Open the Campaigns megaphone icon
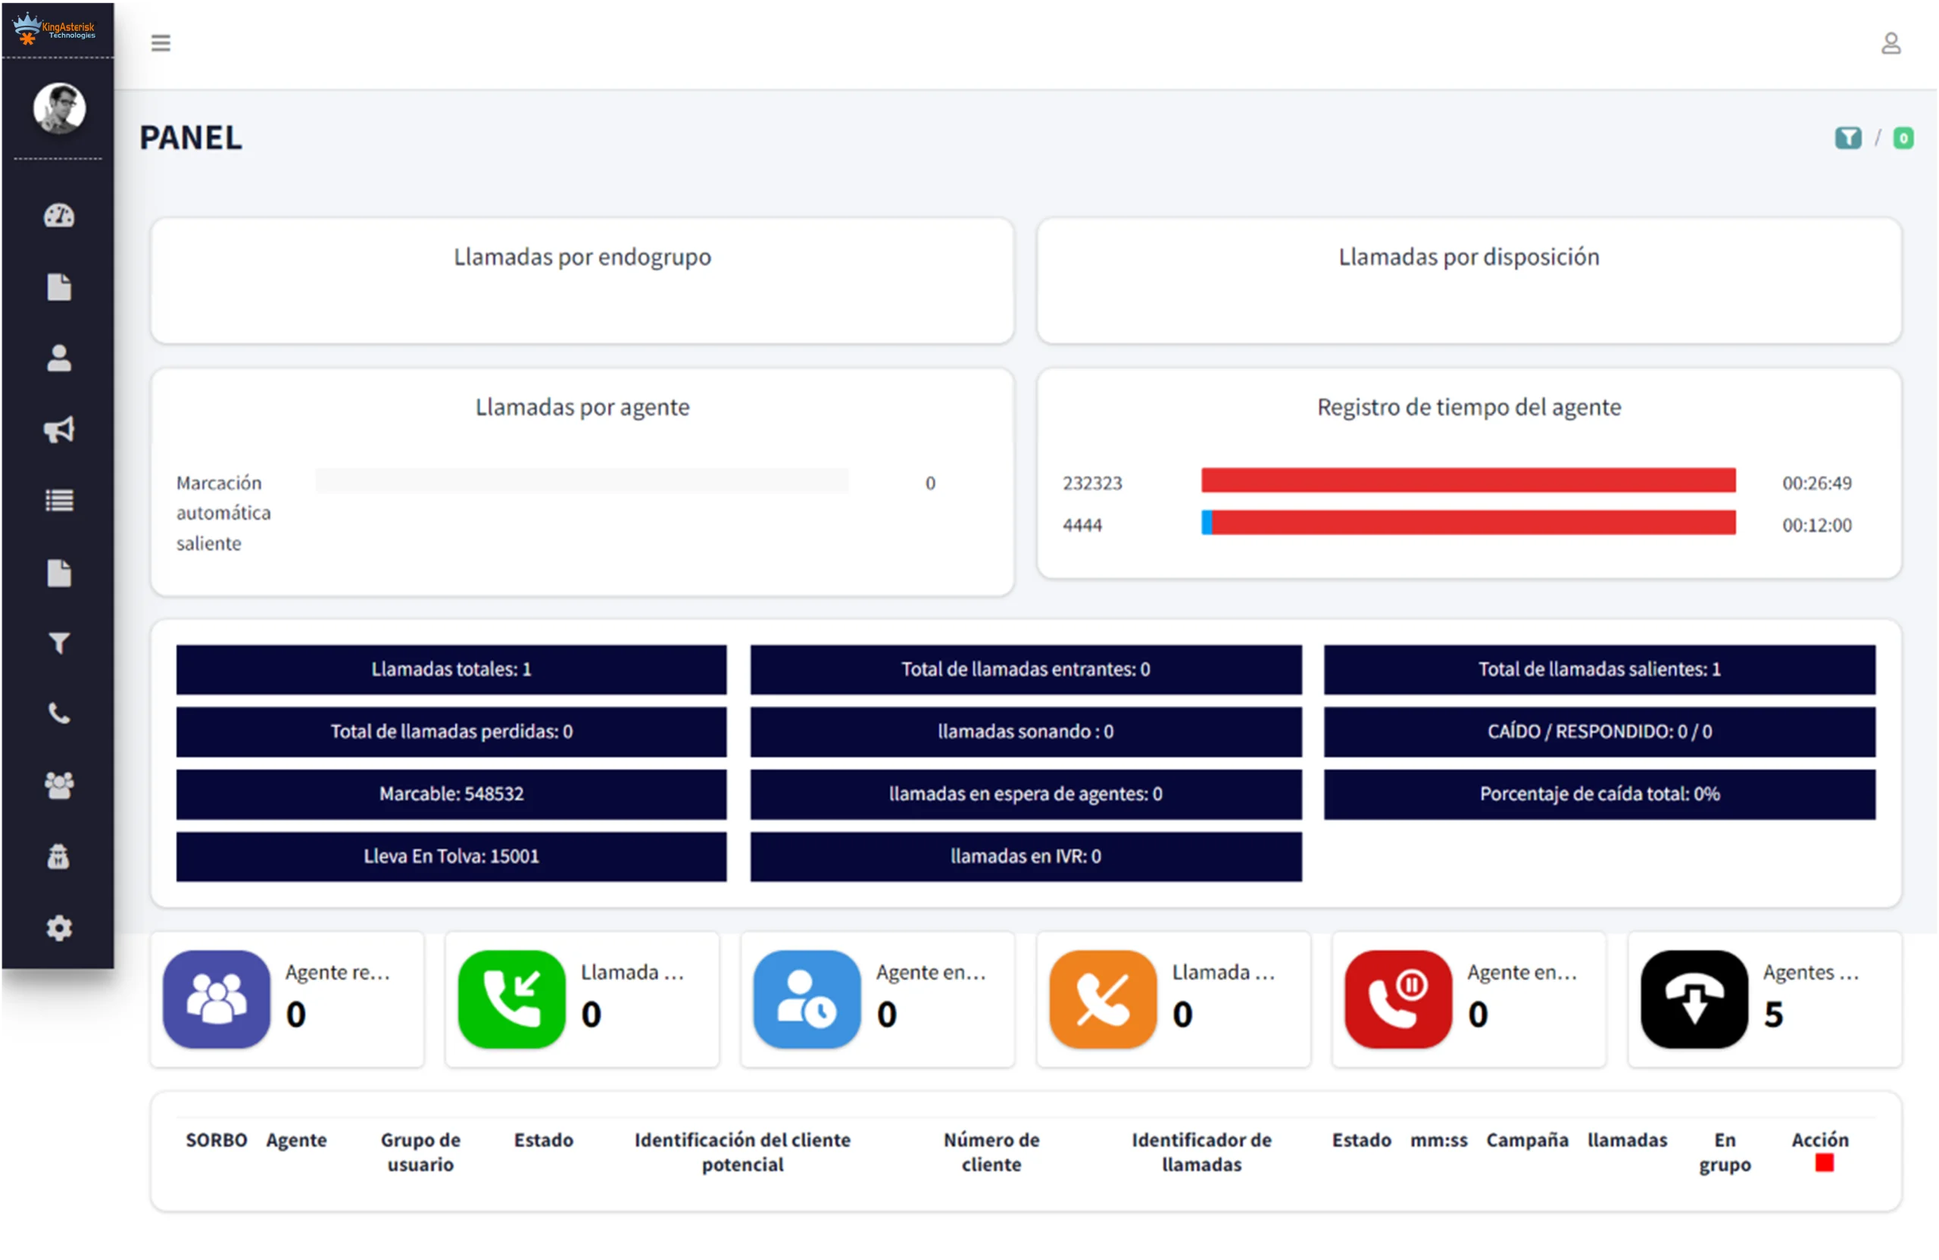Image resolution: width=1939 pixels, height=1260 pixels. pyautogui.click(x=58, y=430)
